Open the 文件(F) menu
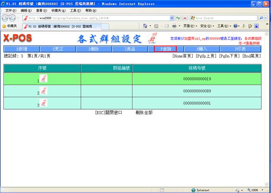 pyautogui.click(x=11, y=10)
